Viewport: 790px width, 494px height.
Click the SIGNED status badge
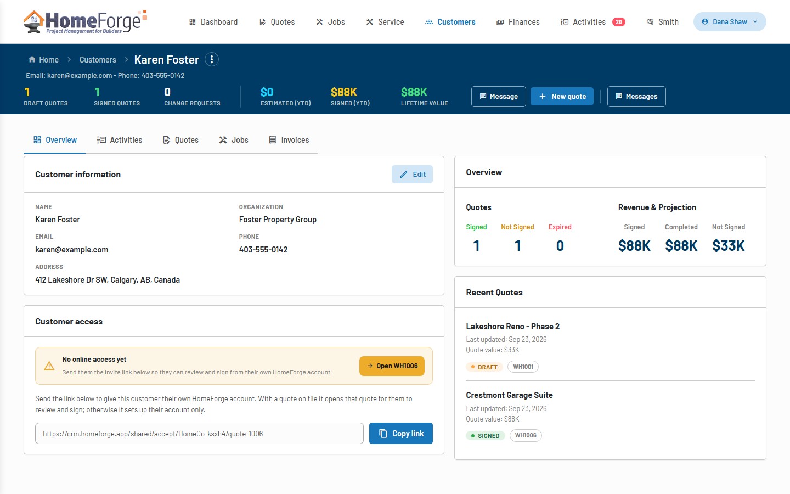tap(485, 436)
